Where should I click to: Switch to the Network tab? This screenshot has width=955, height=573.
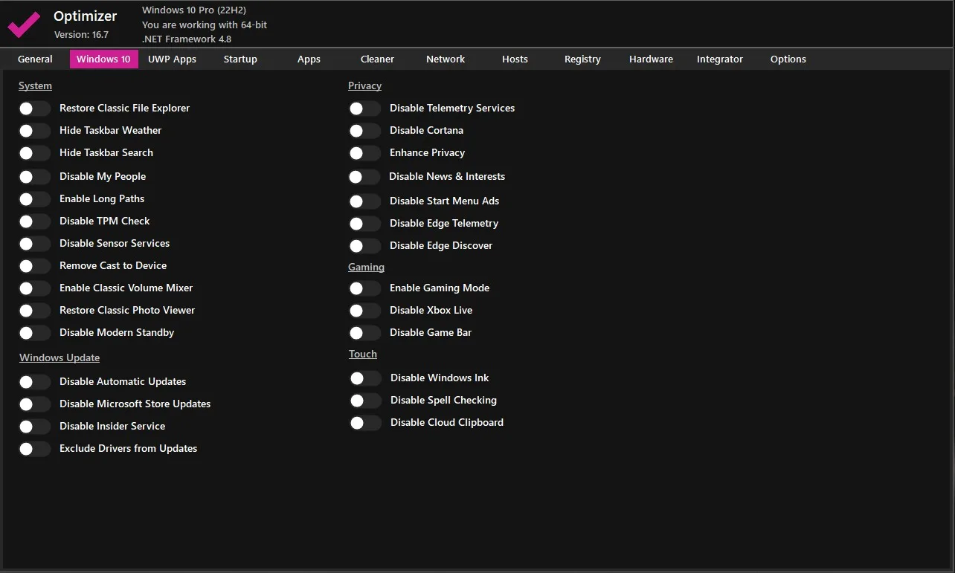[446, 59]
